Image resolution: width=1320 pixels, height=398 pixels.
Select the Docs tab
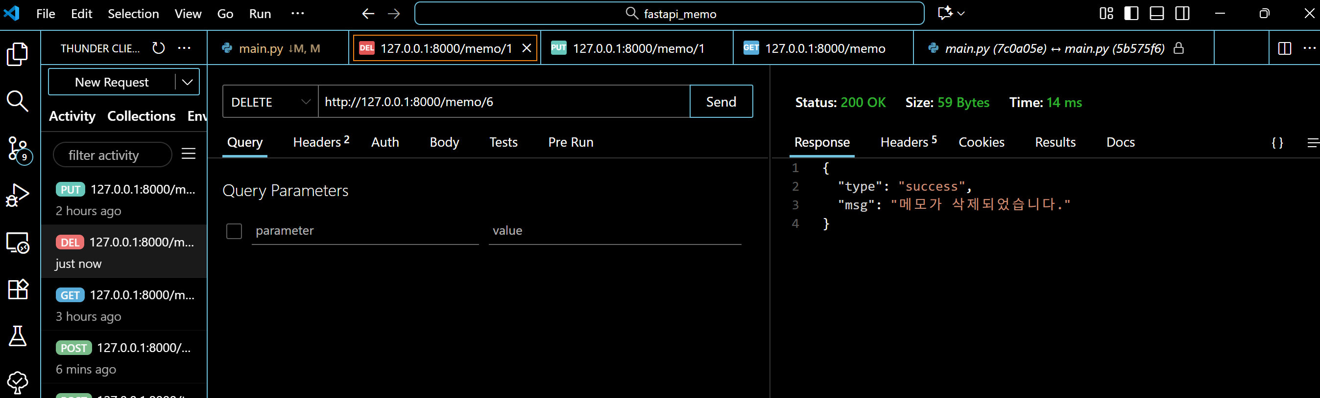[1120, 142]
